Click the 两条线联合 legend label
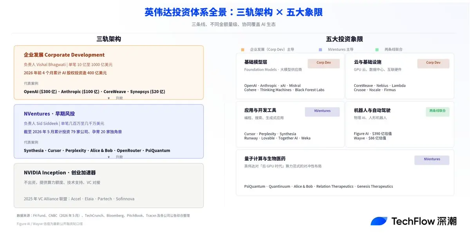 (x=394, y=50)
